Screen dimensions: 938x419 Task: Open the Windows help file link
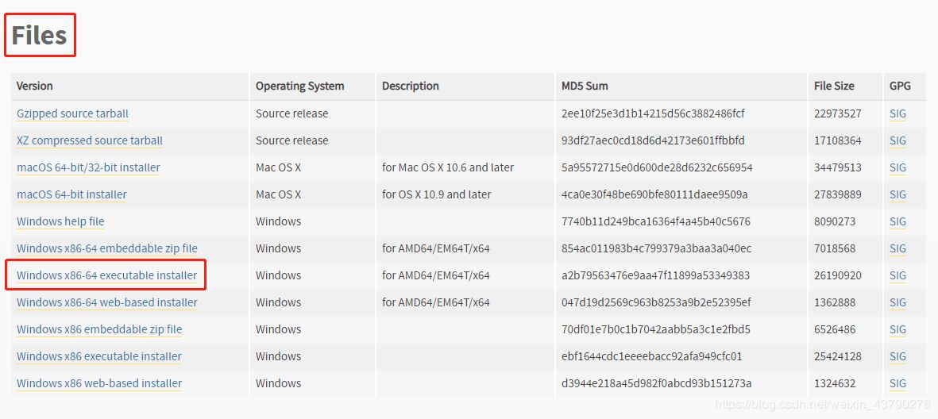tap(60, 221)
